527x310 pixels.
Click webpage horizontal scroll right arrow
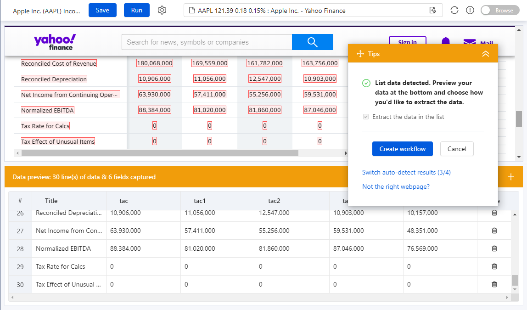[346, 153]
